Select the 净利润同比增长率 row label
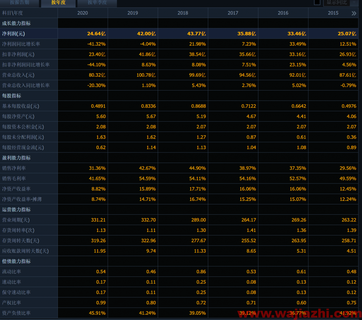This screenshot has width=362, height=320. coord(21,44)
